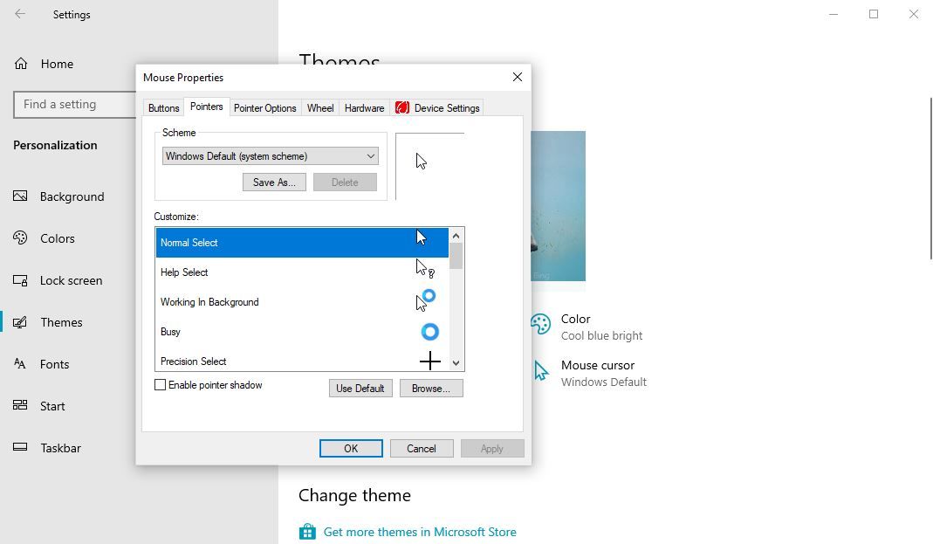933x544 pixels.
Task: Click the Save As button
Action: click(273, 182)
